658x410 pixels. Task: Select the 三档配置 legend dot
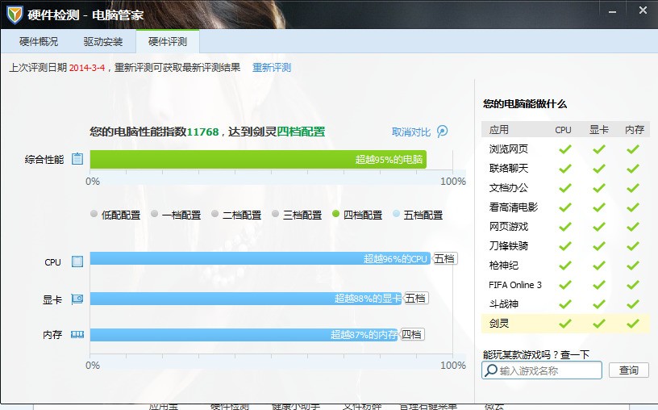pos(275,213)
